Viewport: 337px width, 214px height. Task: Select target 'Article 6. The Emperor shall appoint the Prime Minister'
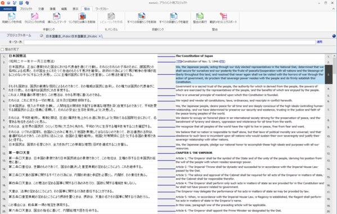(228, 211)
